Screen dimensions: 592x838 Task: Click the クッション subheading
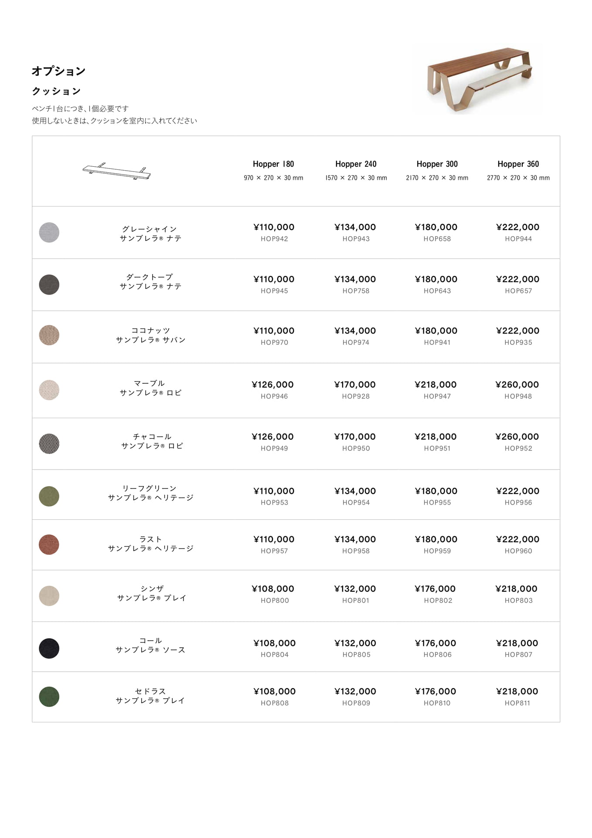click(56, 91)
